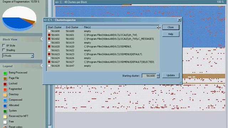Select the row ending in OSDMENU\DEFAULT\

pyautogui.click(x=103, y=54)
